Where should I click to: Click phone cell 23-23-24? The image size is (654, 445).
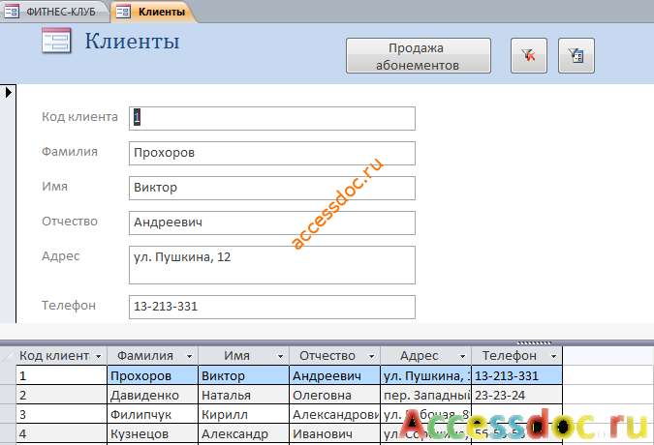[517, 395]
